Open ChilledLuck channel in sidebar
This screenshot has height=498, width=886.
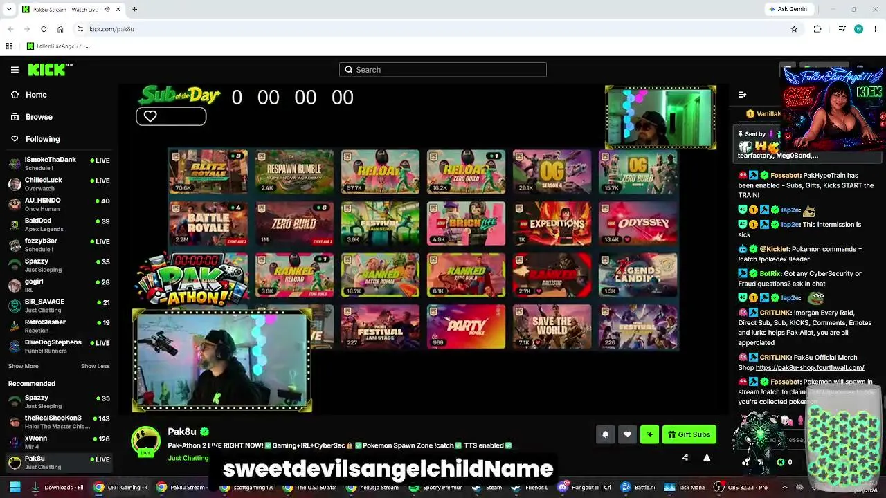pyautogui.click(x=59, y=183)
